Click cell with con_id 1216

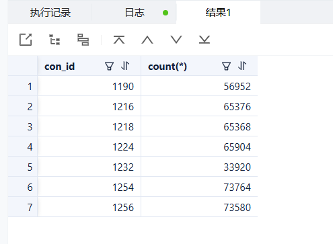(89, 106)
